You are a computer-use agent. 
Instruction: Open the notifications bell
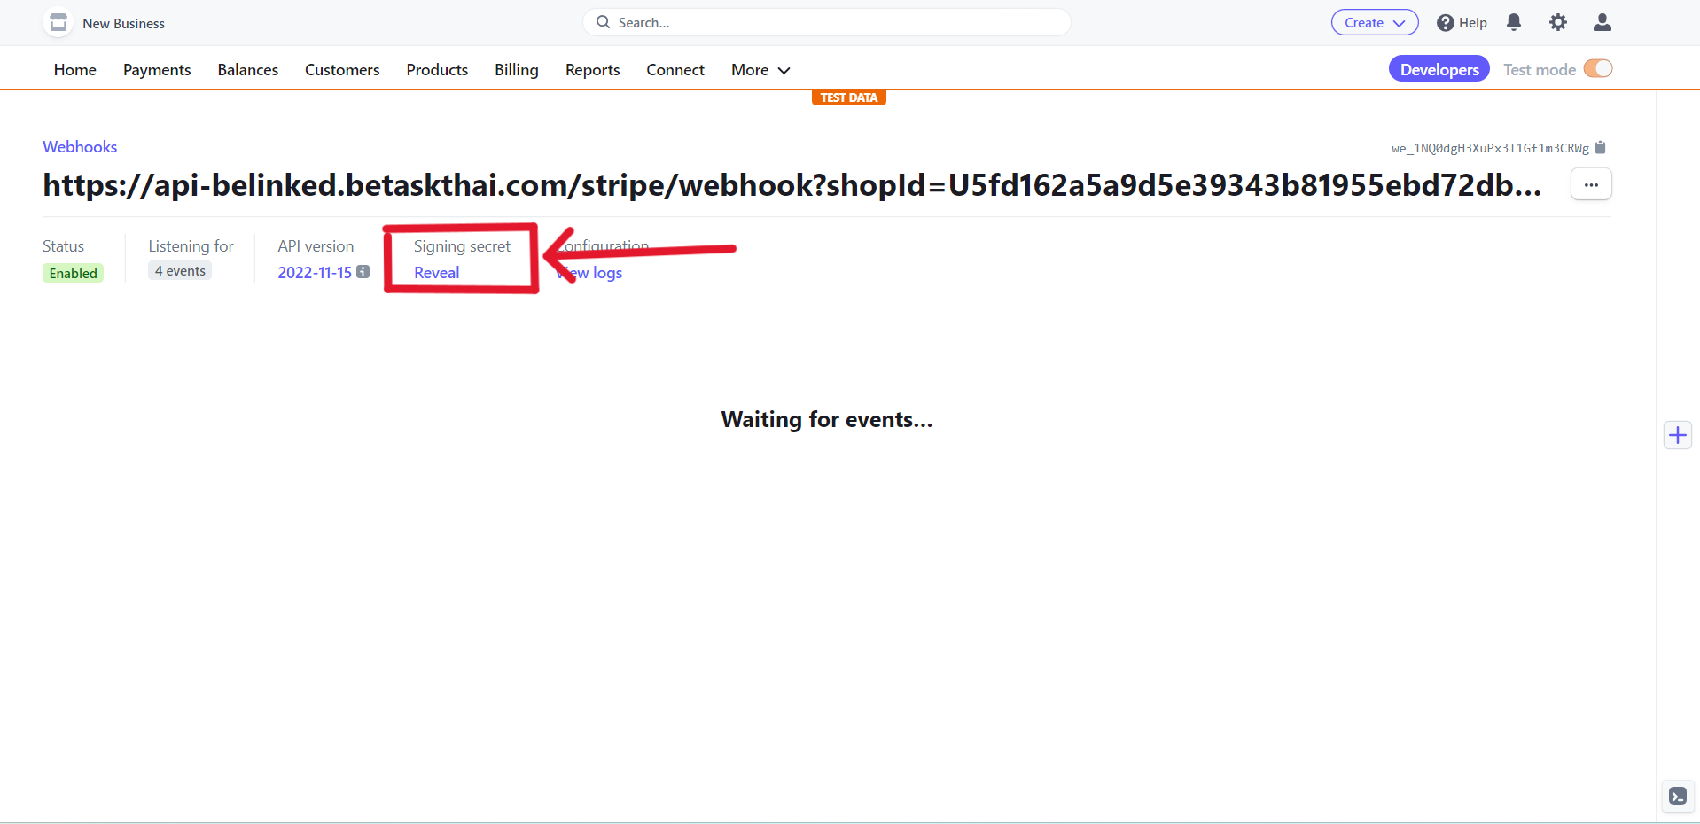tap(1514, 23)
